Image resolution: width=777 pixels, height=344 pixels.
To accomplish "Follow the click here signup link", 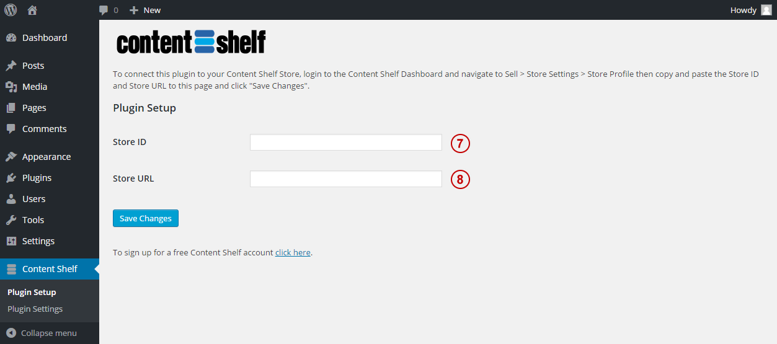I will tap(293, 252).
